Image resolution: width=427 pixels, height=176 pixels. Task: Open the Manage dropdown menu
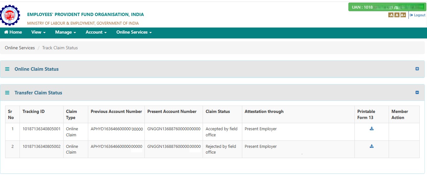click(66, 32)
